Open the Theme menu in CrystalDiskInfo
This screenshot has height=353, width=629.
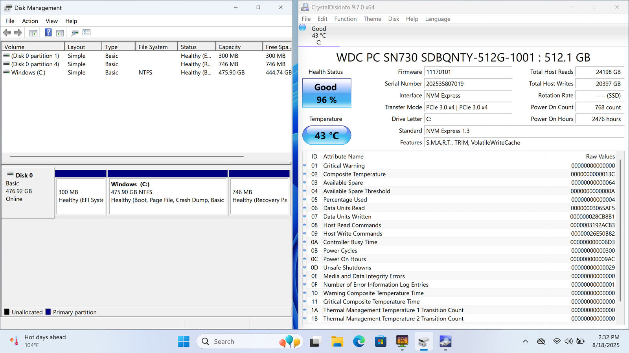click(x=372, y=19)
